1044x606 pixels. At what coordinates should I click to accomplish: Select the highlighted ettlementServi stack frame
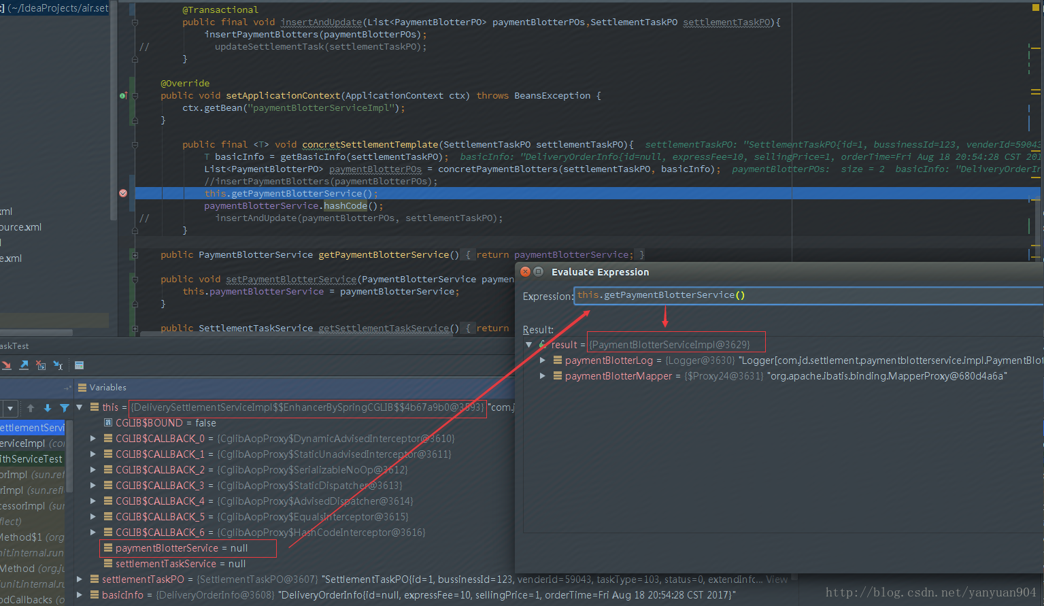pos(33,428)
